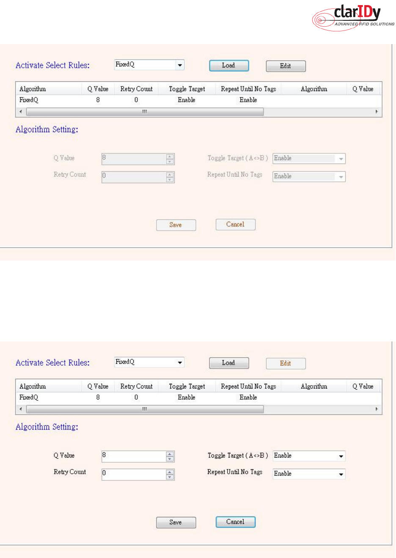Click first Algorithm column header in upper table
Image resolution: width=396 pixels, height=558 pixels.
coord(49,89)
